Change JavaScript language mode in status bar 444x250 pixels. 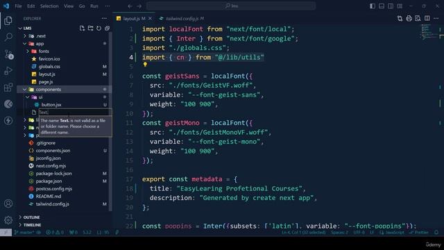coord(395,232)
